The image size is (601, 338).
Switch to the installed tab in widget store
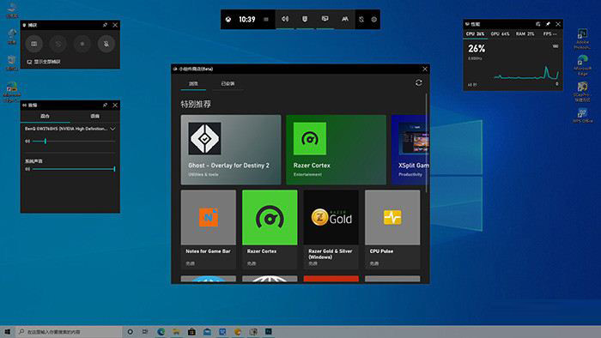coord(228,83)
